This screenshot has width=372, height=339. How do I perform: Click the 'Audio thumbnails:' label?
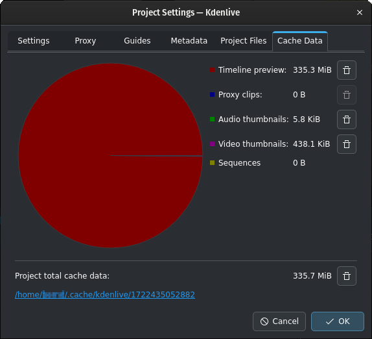(x=253, y=119)
